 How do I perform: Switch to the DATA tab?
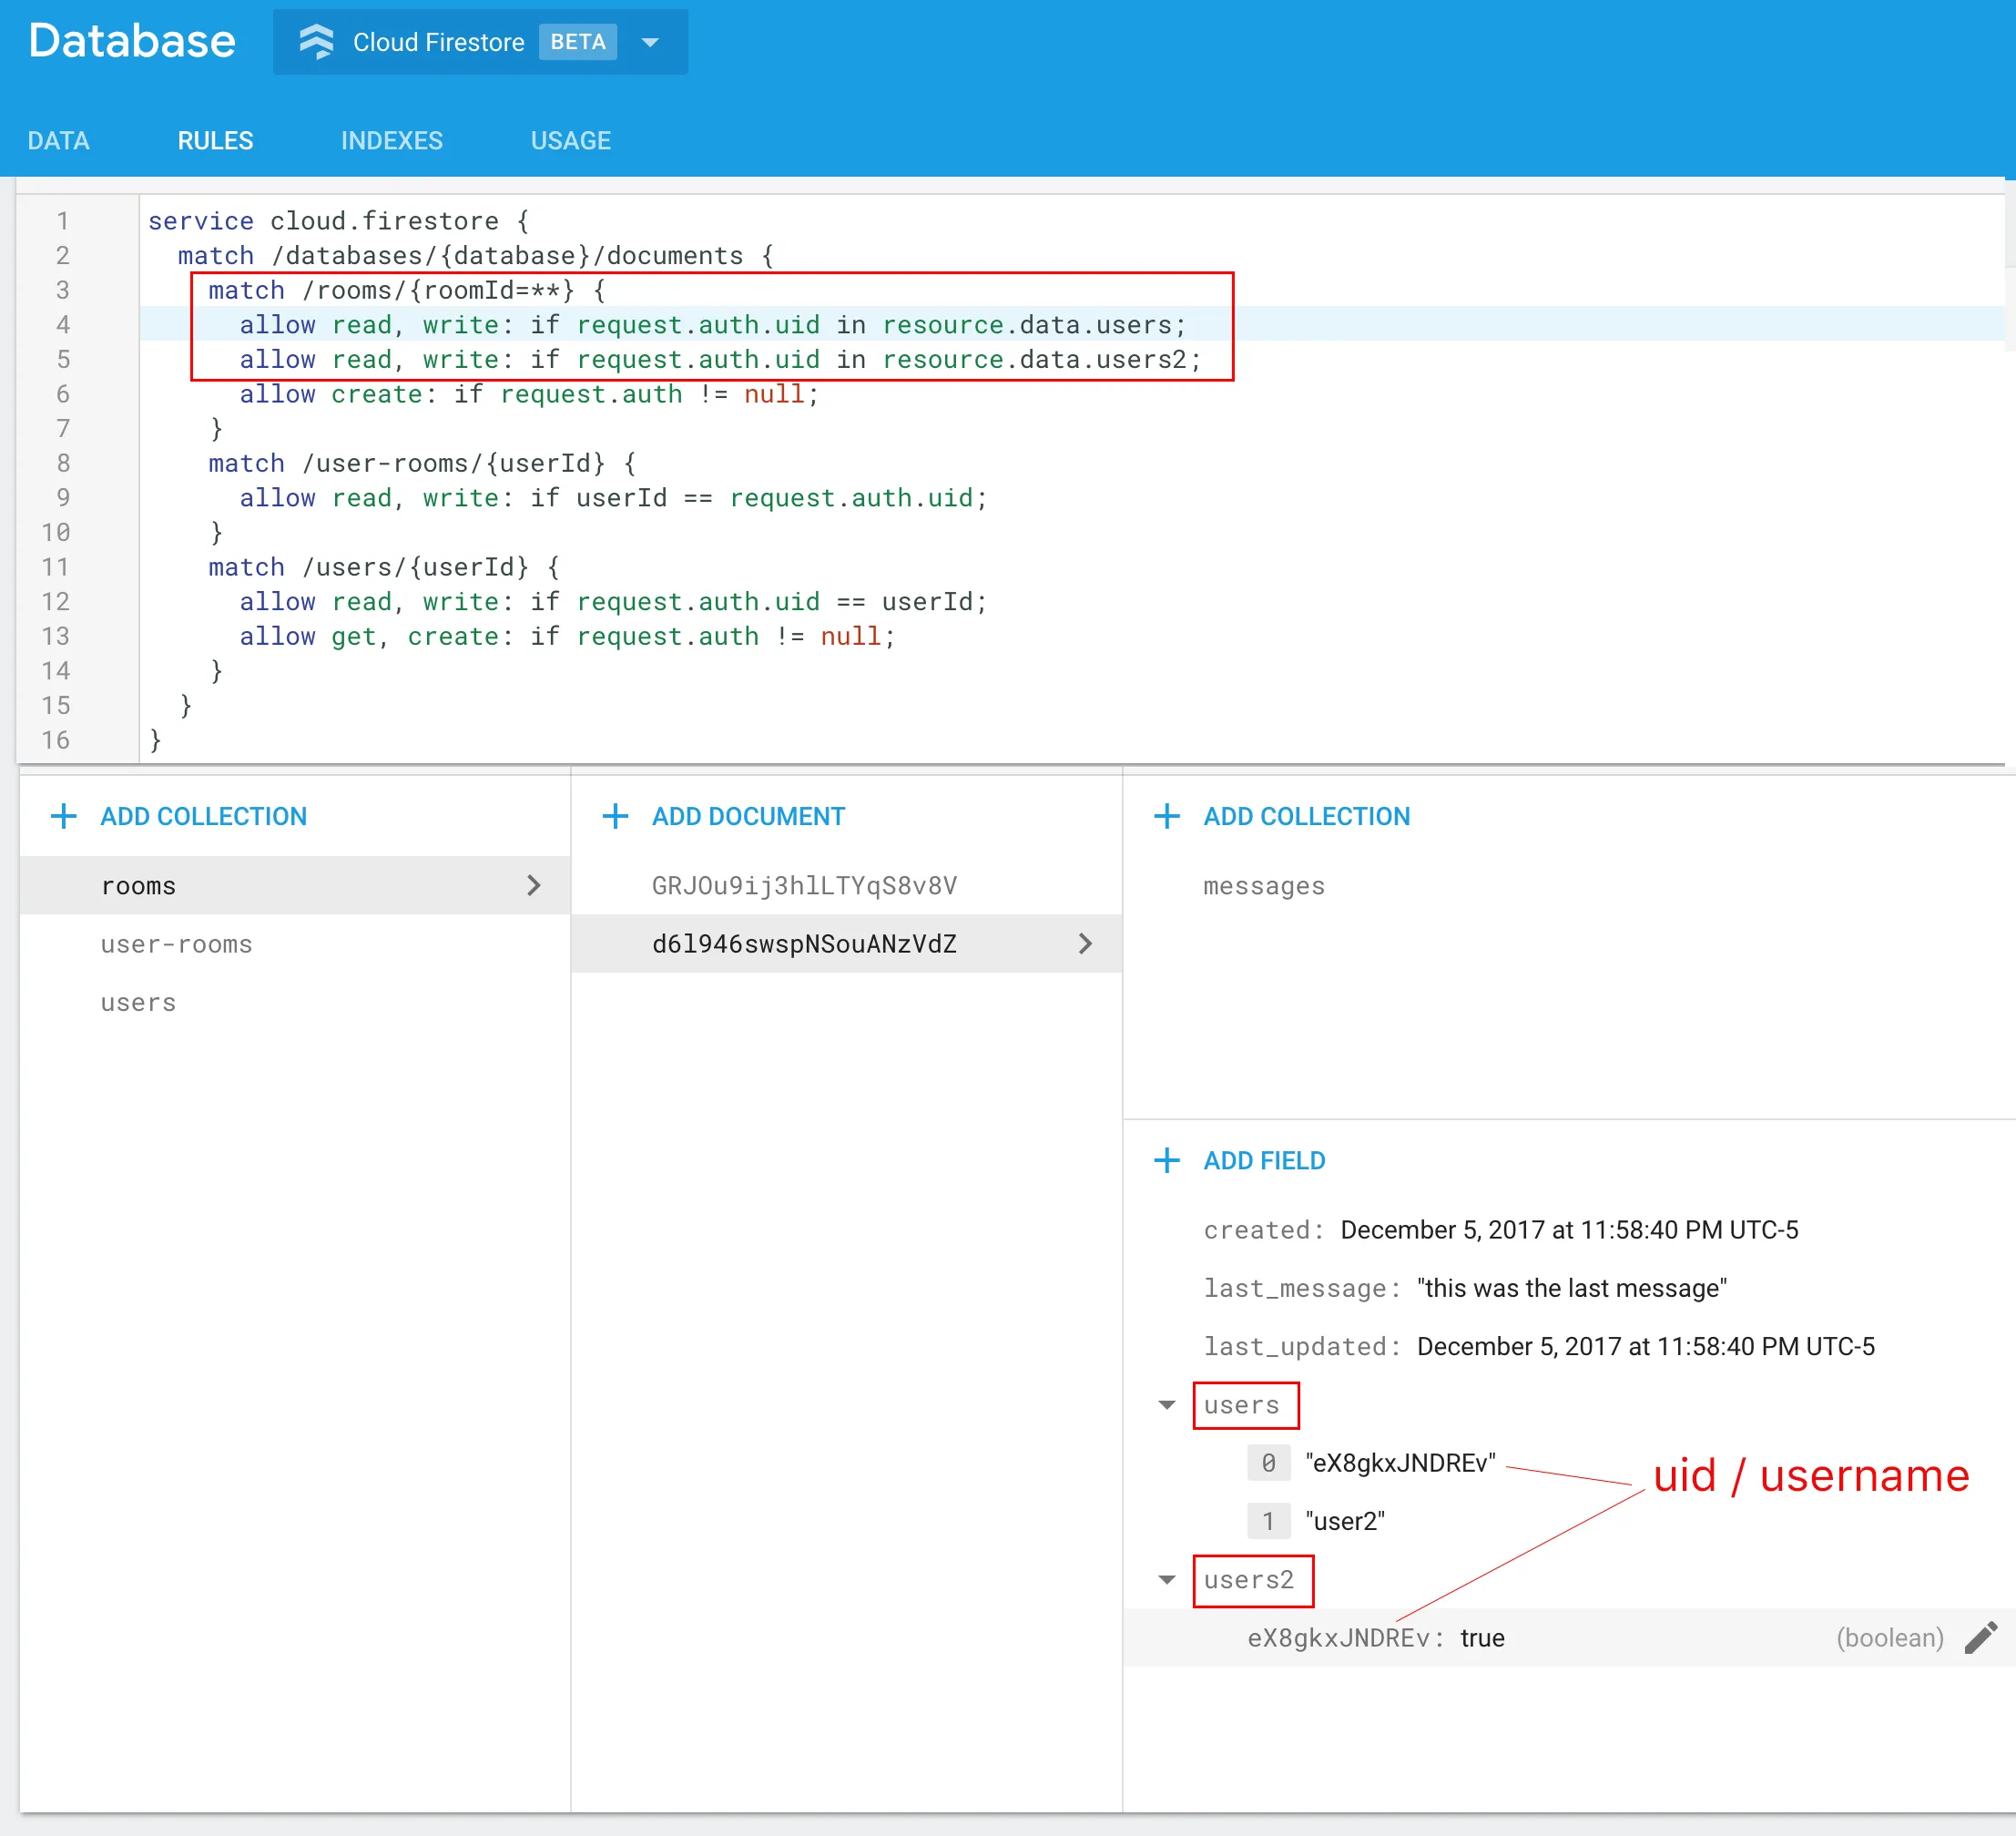coord(58,140)
